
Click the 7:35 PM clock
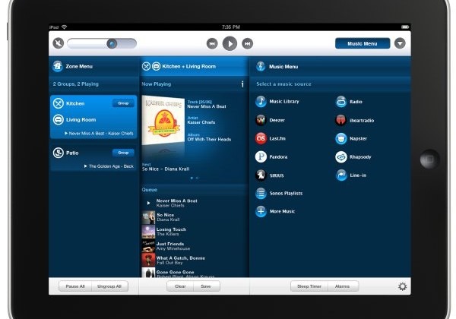231,27
